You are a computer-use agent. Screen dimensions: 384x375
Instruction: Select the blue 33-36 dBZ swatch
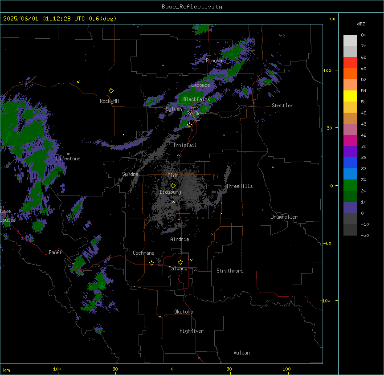point(350,163)
